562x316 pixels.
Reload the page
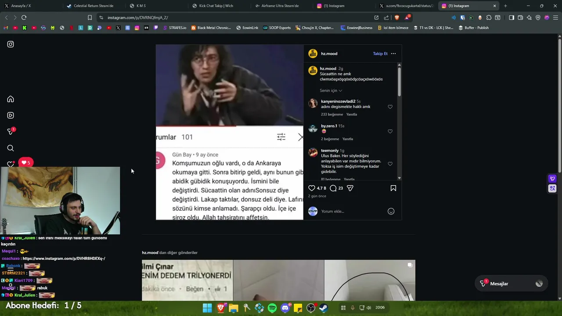tap(24, 18)
